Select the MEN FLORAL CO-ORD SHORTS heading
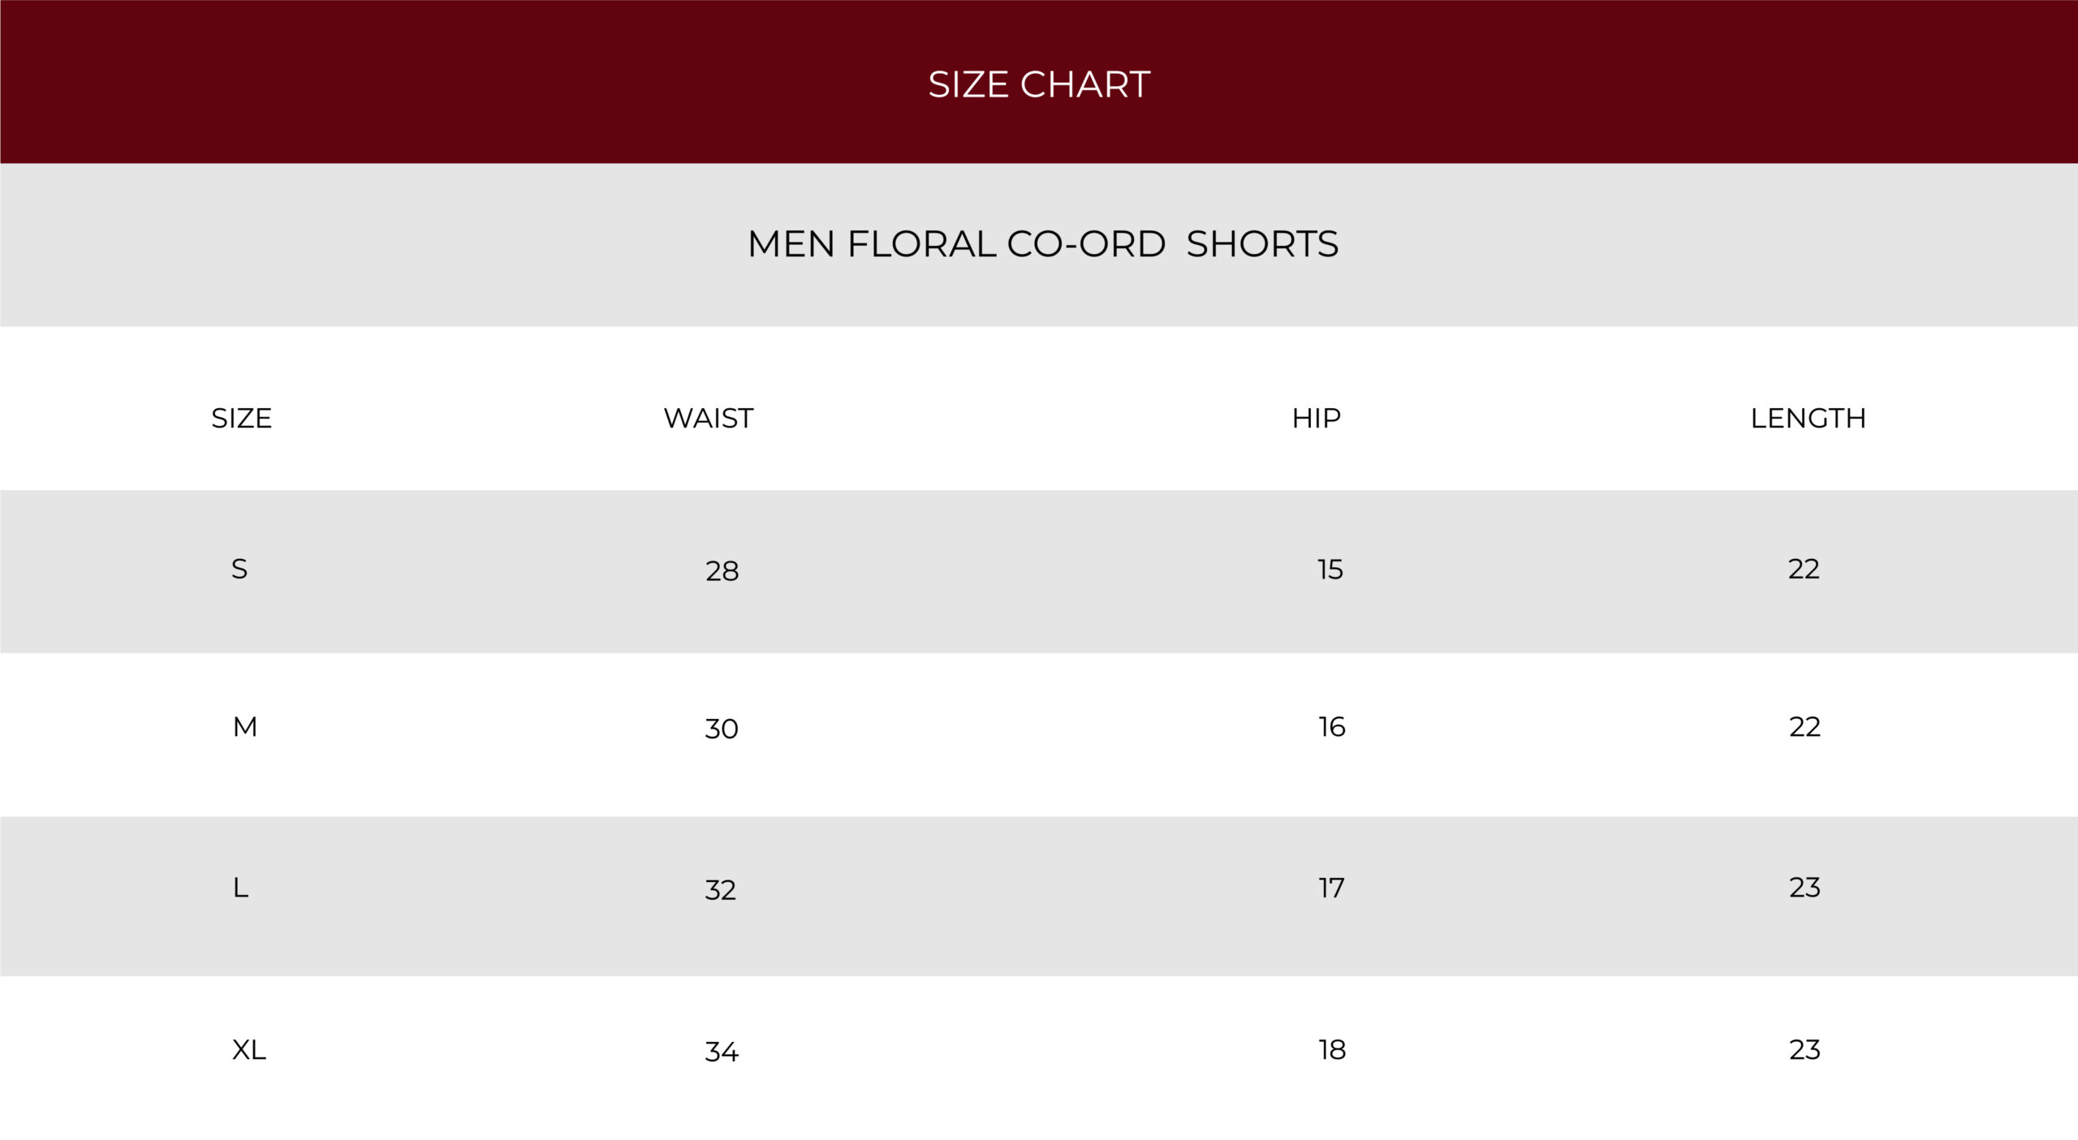Viewport: 2078px width, 1140px height. click(x=1042, y=244)
